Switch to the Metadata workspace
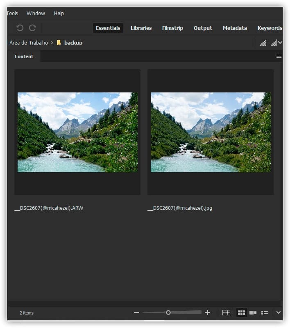This screenshot has width=290, height=328. pyautogui.click(x=235, y=28)
